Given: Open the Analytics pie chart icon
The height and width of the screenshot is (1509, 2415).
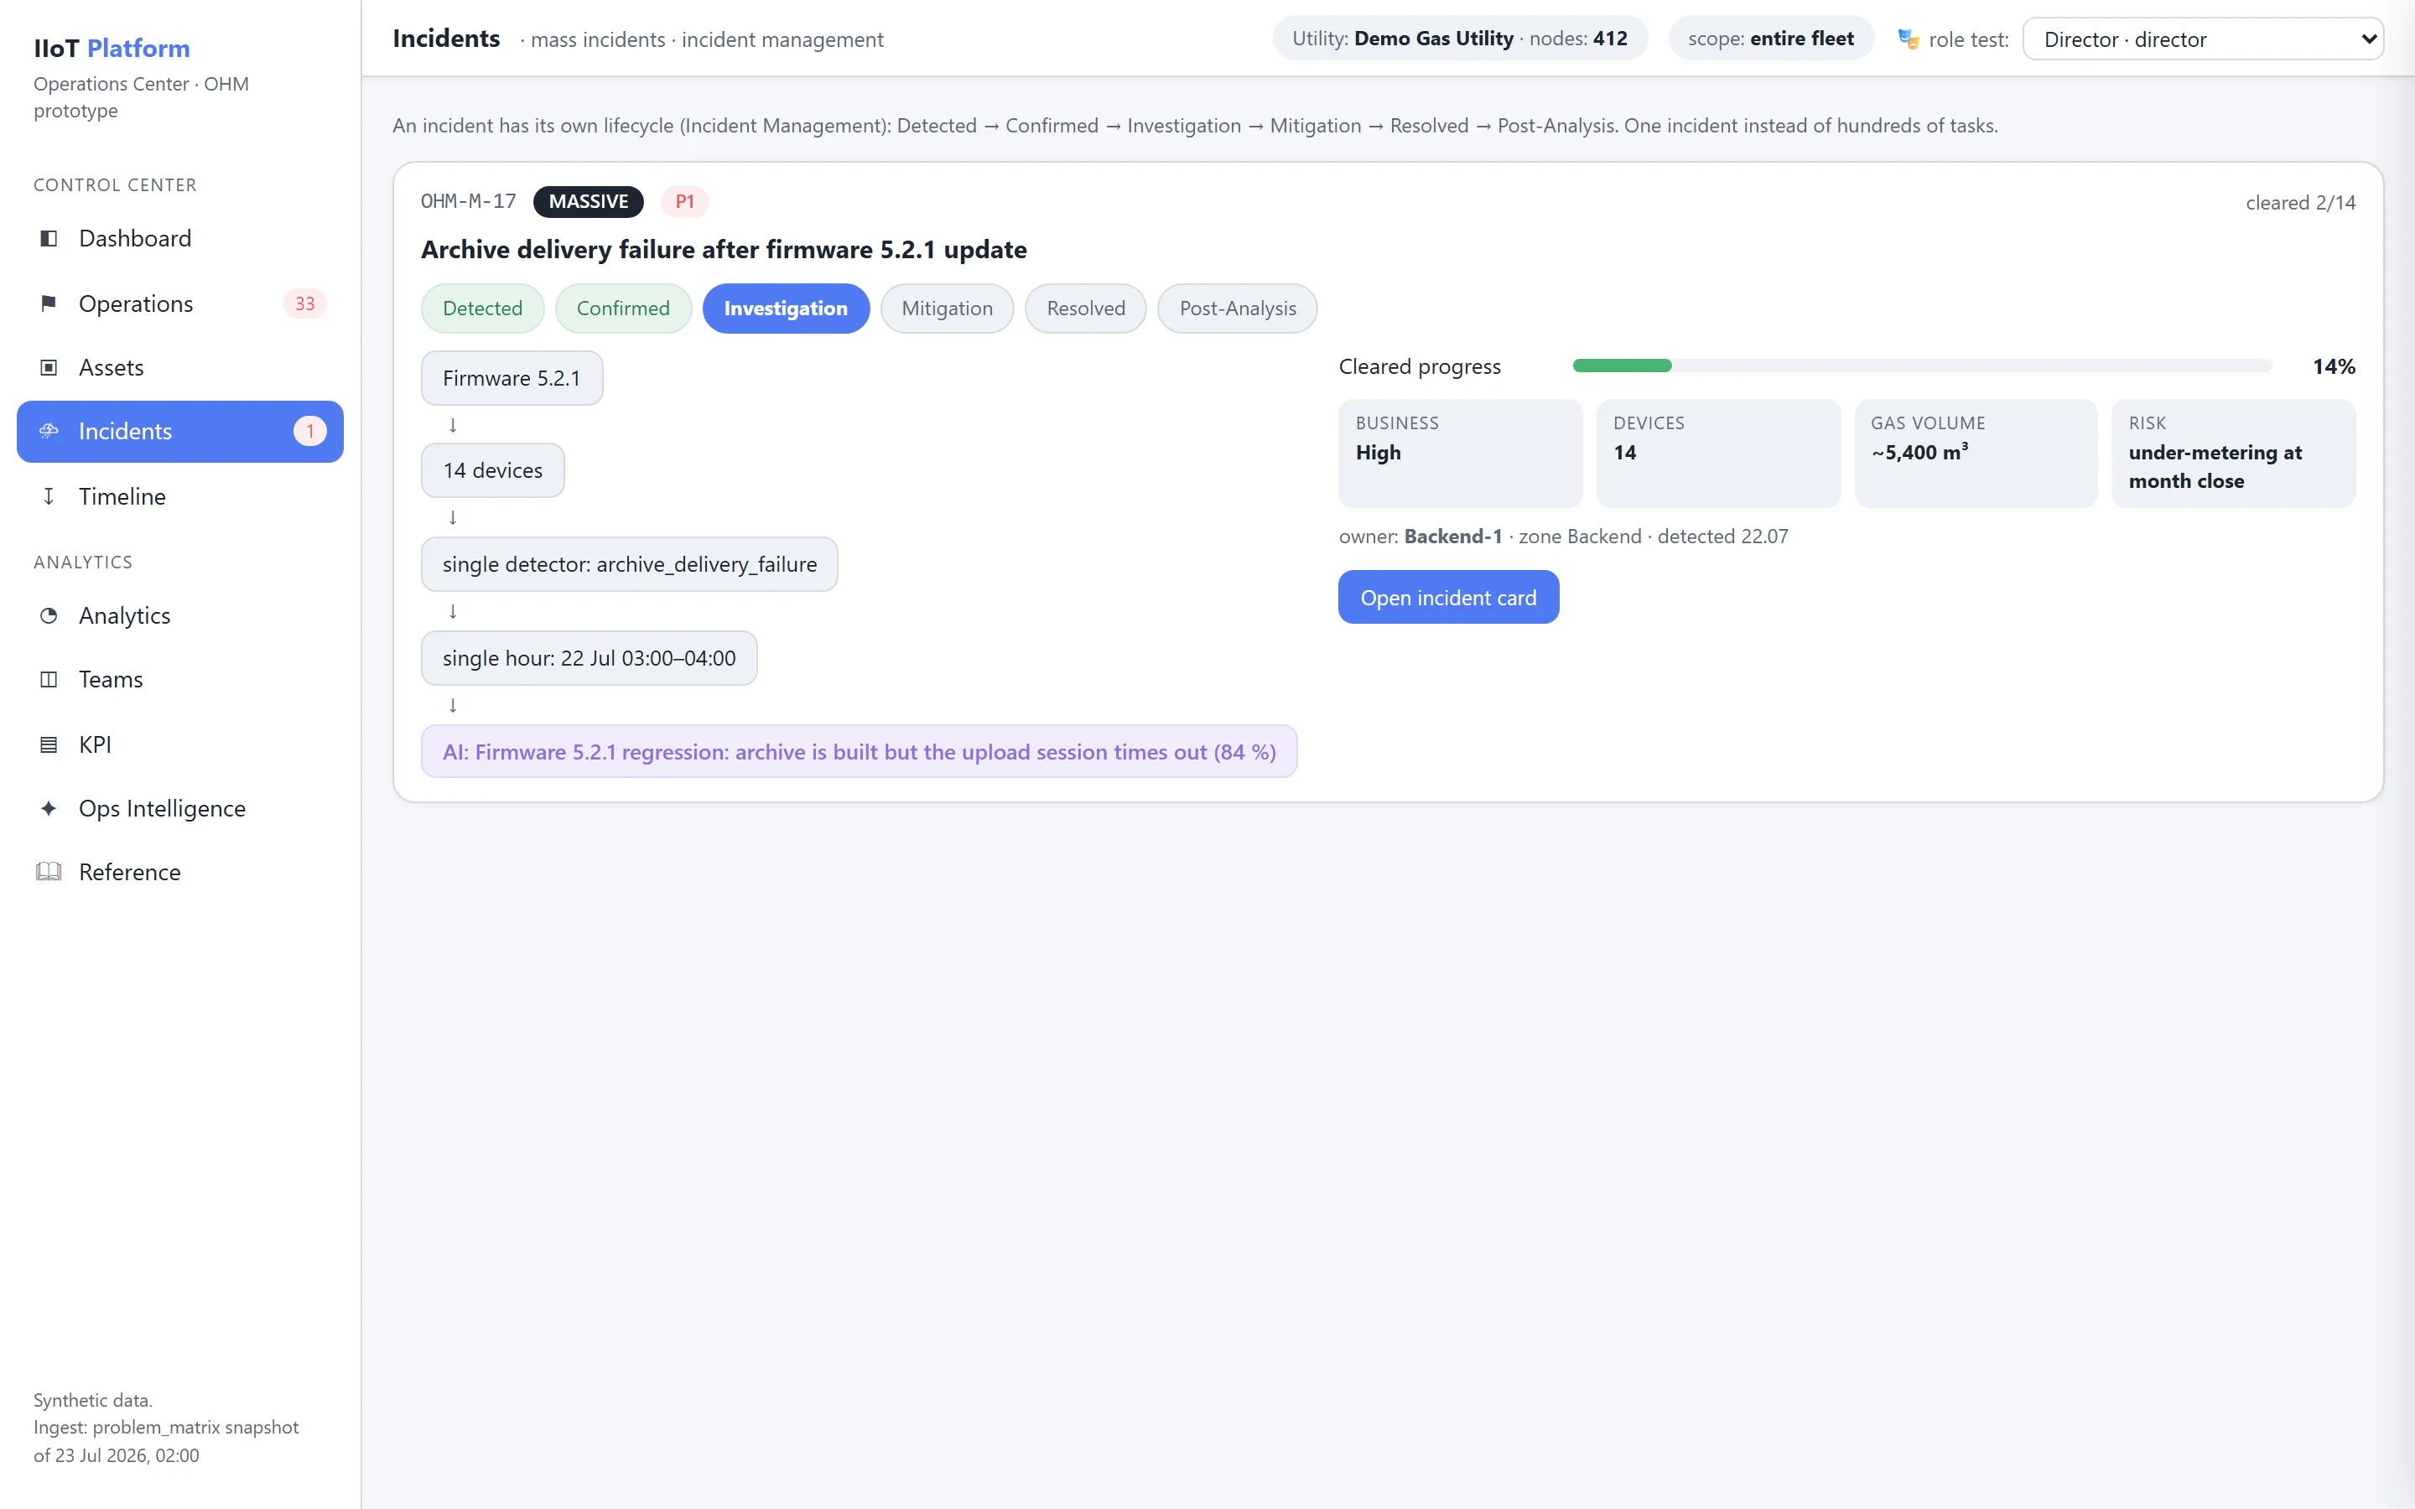Looking at the screenshot, I should pos(48,616).
